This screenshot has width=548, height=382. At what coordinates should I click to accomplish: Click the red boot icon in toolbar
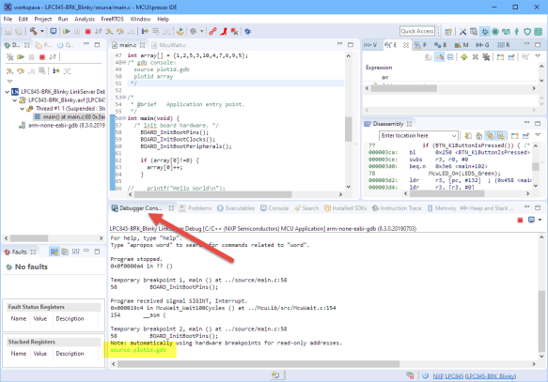tap(224, 31)
